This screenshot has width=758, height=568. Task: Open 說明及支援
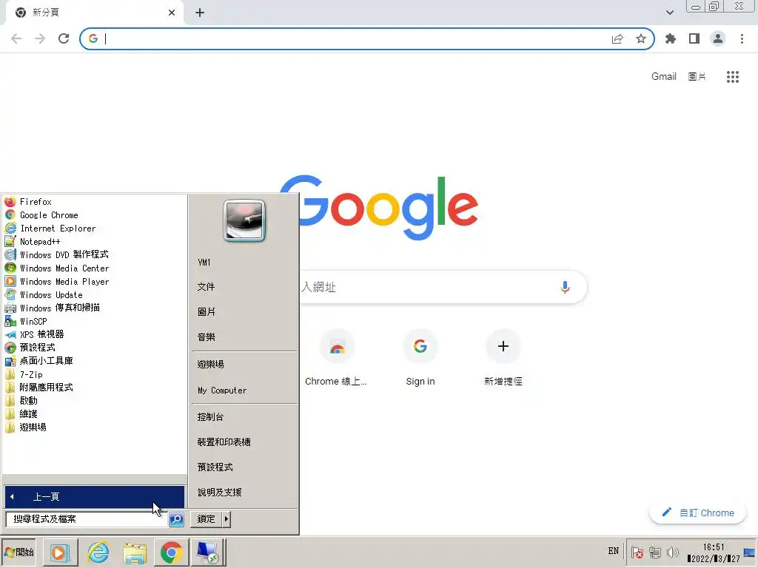click(x=219, y=492)
